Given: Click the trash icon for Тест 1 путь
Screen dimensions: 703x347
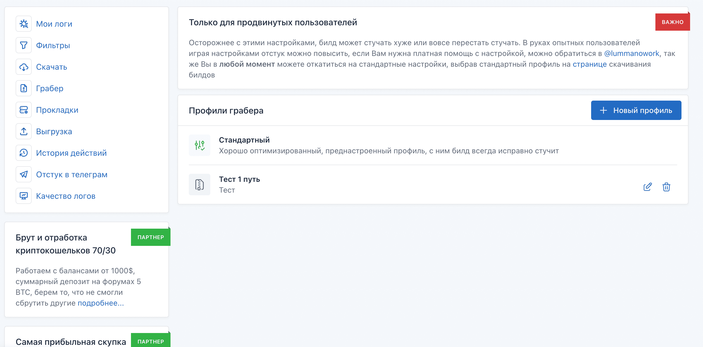Looking at the screenshot, I should pyautogui.click(x=666, y=187).
